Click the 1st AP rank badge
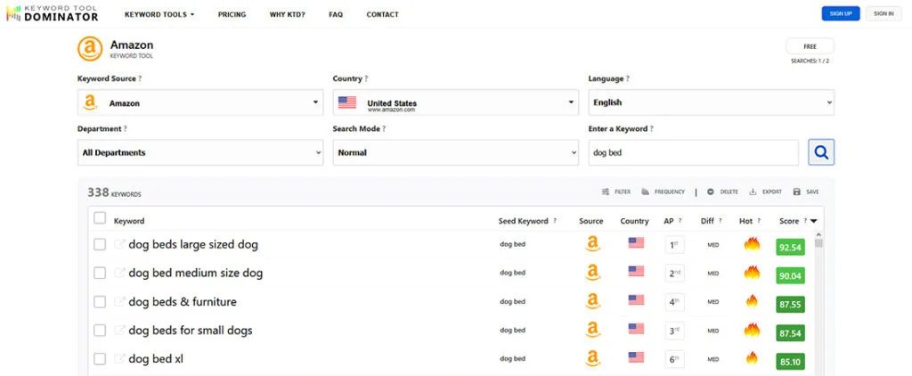Image resolution: width=912 pixels, height=376 pixels. [675, 245]
